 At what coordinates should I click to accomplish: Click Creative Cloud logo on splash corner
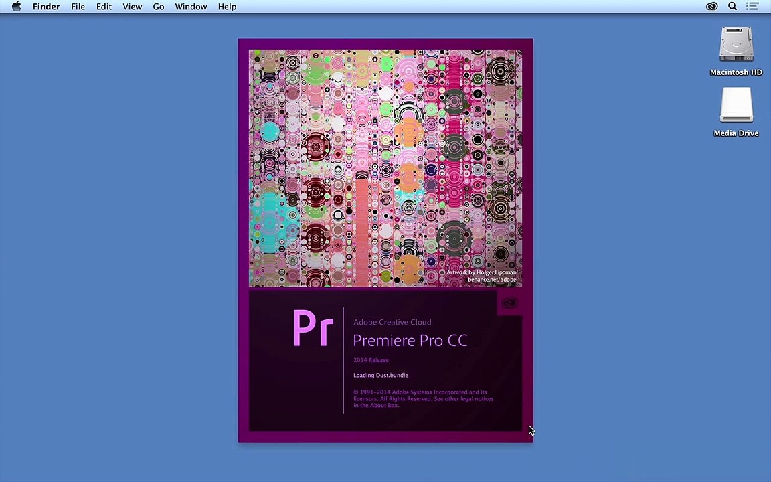509,303
